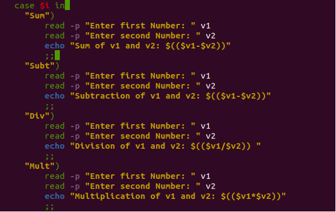Click the "Sum") case label
Image resolution: width=336 pixels, height=212 pixels.
click(39, 15)
